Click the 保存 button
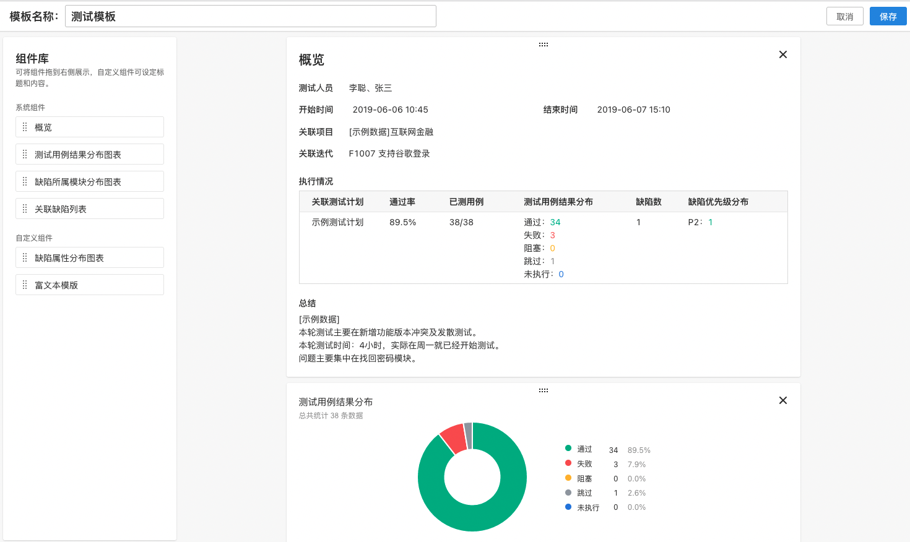Image resolution: width=910 pixels, height=542 pixels. click(x=888, y=15)
